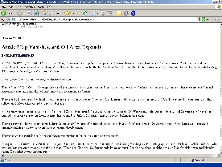Viewport: 222px width, 167px height.
Task: Click the 'It was gone.' paragraph
Action: click(36, 79)
